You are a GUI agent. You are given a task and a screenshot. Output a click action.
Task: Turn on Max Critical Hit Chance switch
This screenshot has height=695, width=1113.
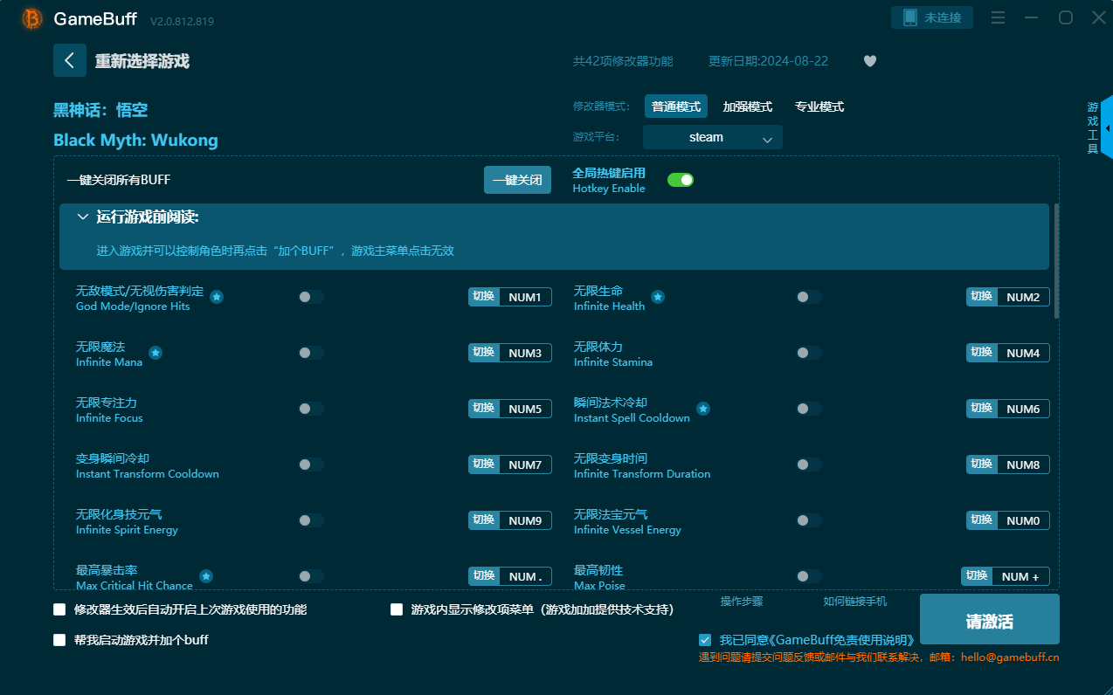311,576
